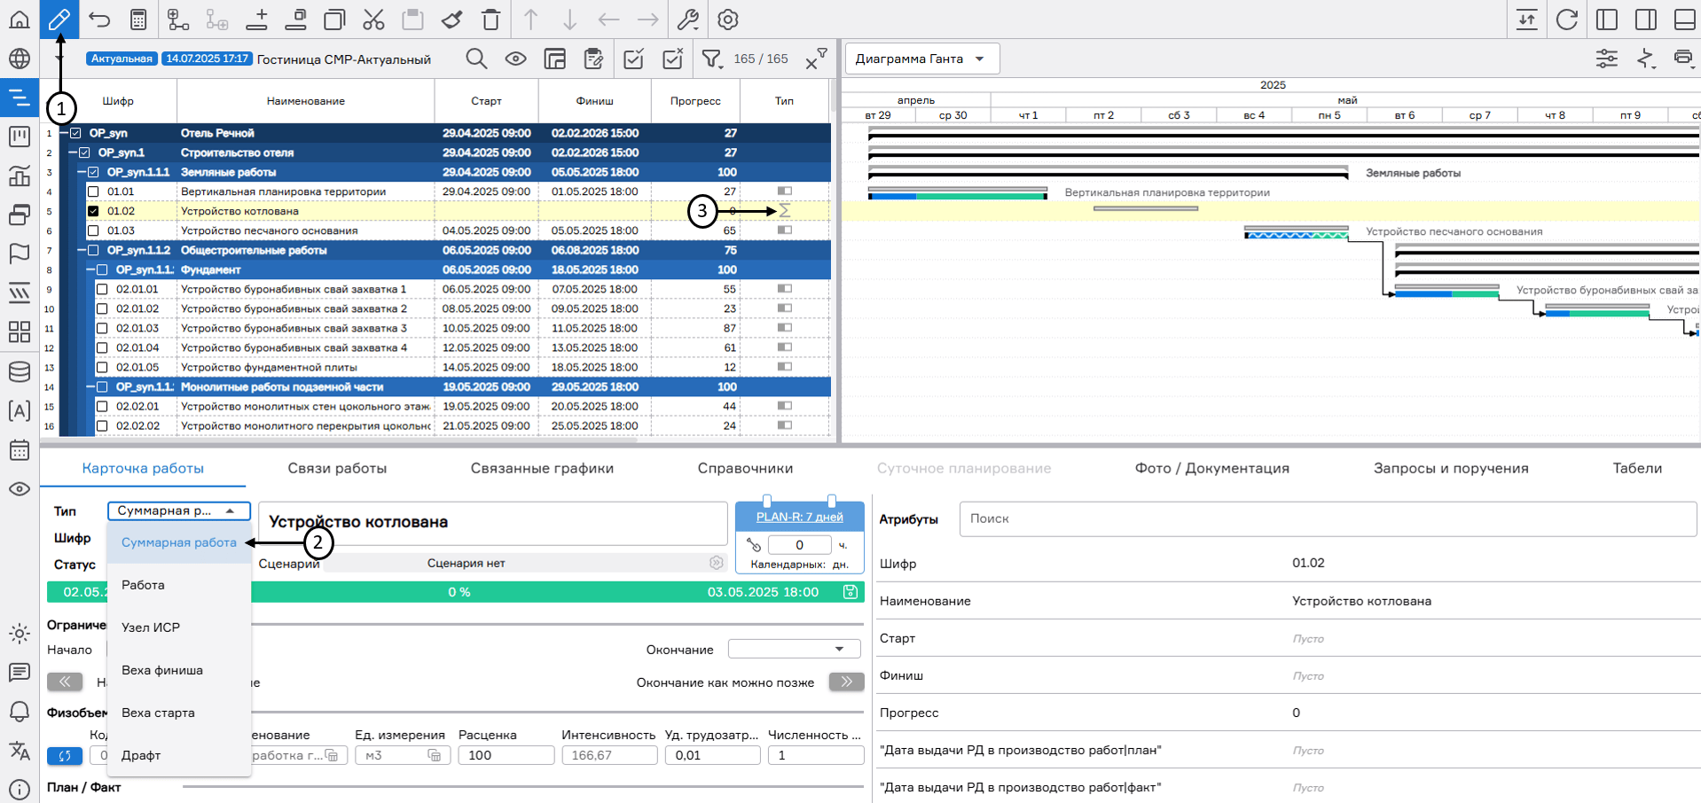Click the undo arrow icon

99,19
